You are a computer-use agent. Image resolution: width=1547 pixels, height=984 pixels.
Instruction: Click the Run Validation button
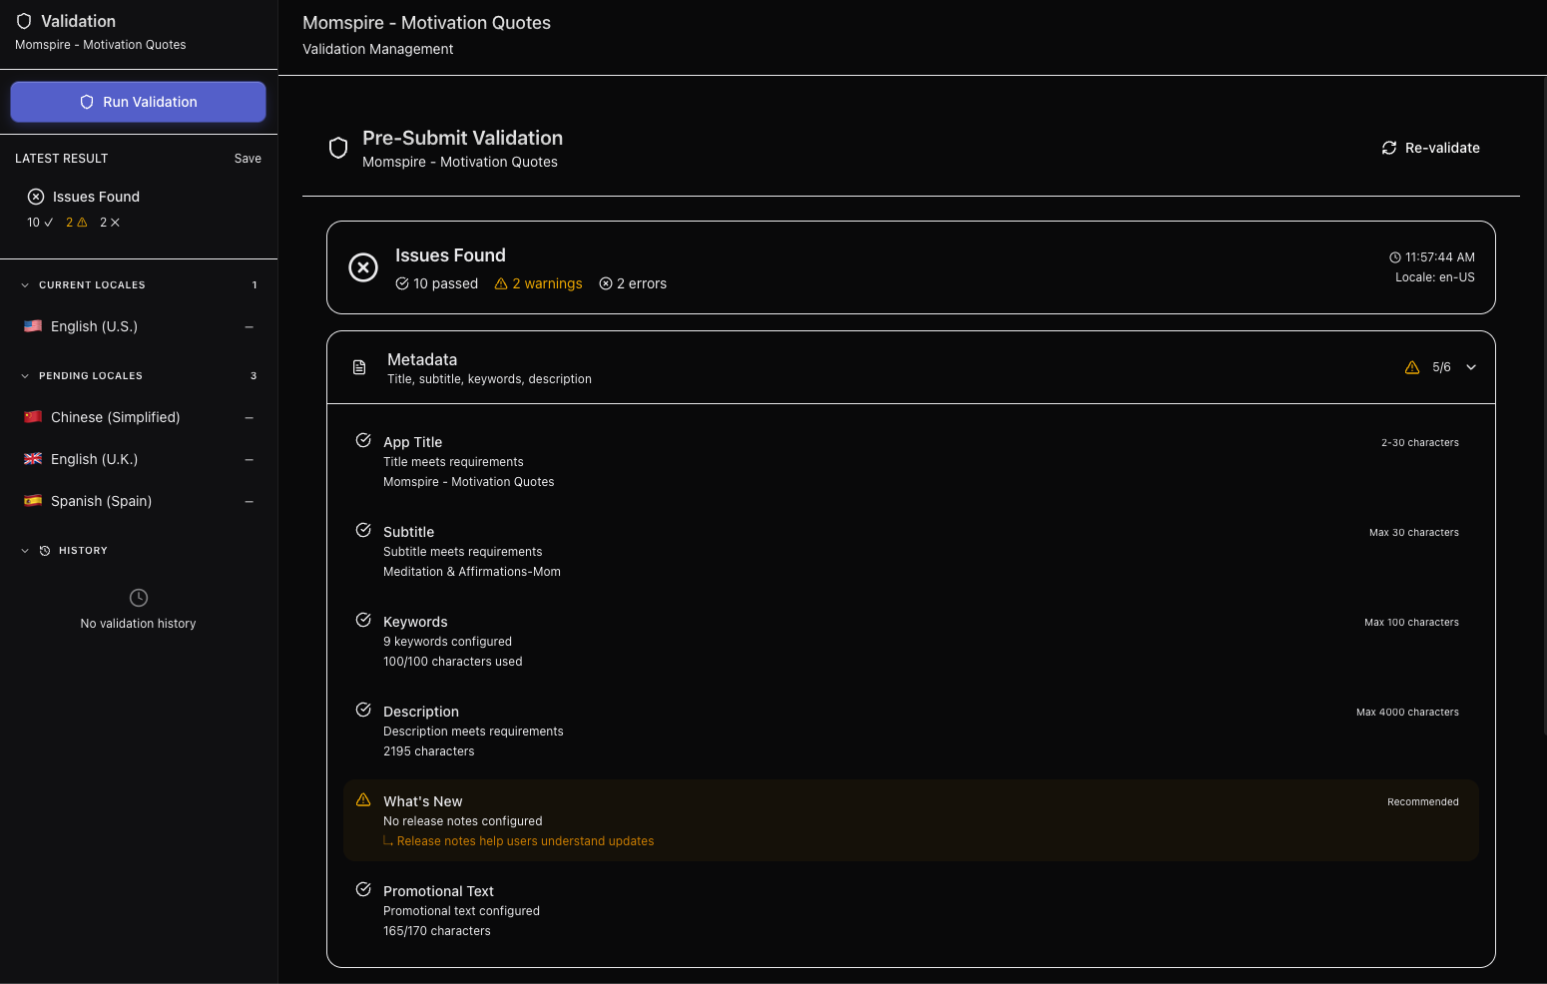[138, 101]
